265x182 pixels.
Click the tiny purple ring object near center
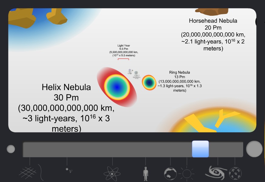pyautogui.click(x=130, y=70)
